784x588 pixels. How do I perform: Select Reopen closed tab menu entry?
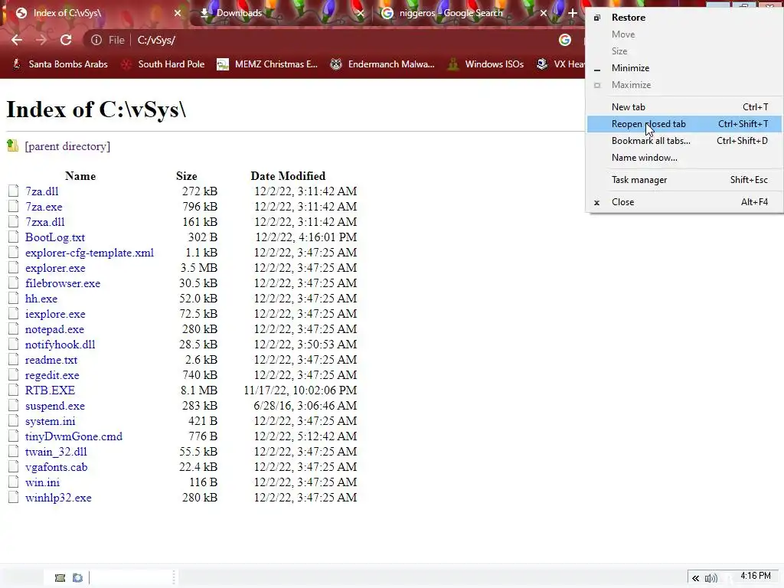(684, 124)
